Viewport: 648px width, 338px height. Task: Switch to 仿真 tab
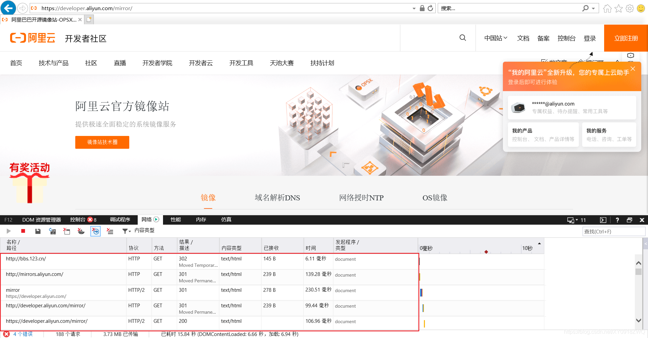pos(226,220)
